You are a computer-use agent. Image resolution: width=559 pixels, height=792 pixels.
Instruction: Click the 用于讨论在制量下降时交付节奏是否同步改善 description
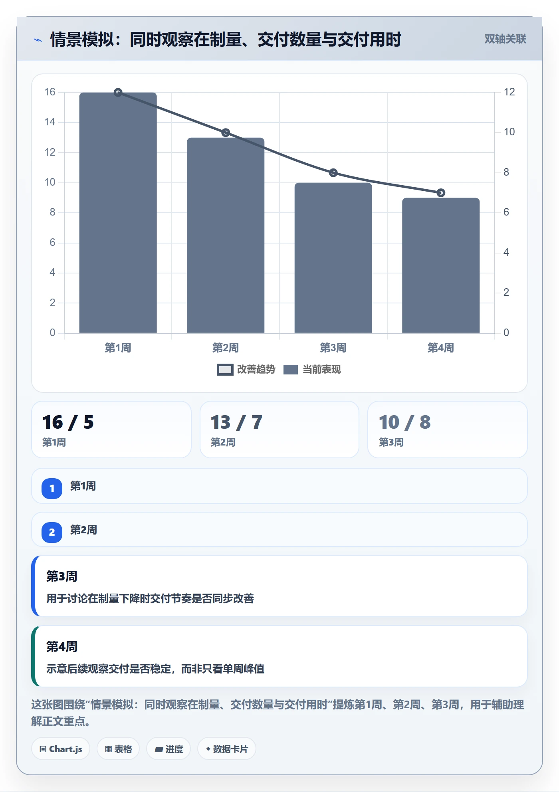(x=150, y=598)
